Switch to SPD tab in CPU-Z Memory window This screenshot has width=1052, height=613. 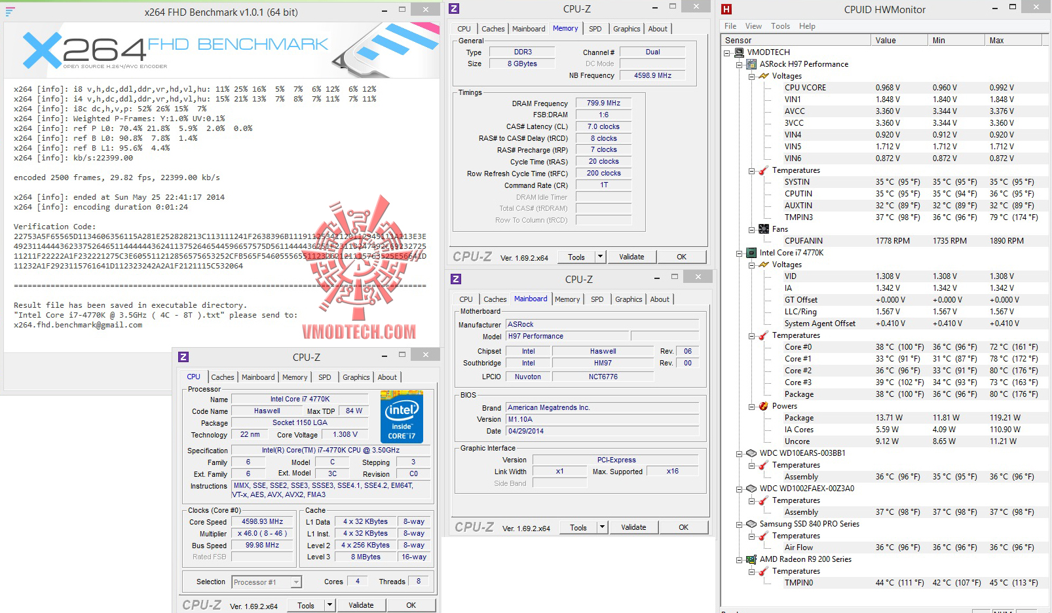click(595, 29)
